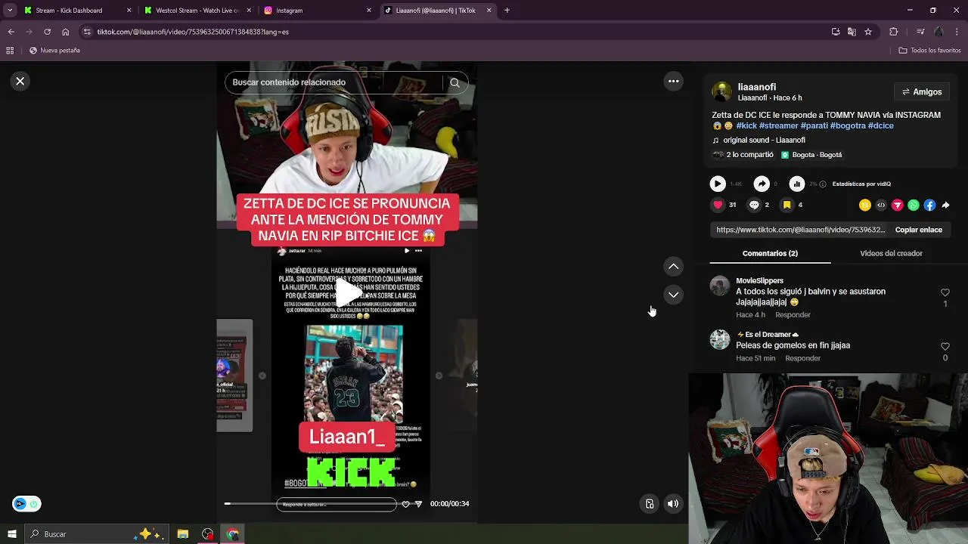Like the video with heart icon
Viewport: 968px width, 544px height.
(x=718, y=205)
